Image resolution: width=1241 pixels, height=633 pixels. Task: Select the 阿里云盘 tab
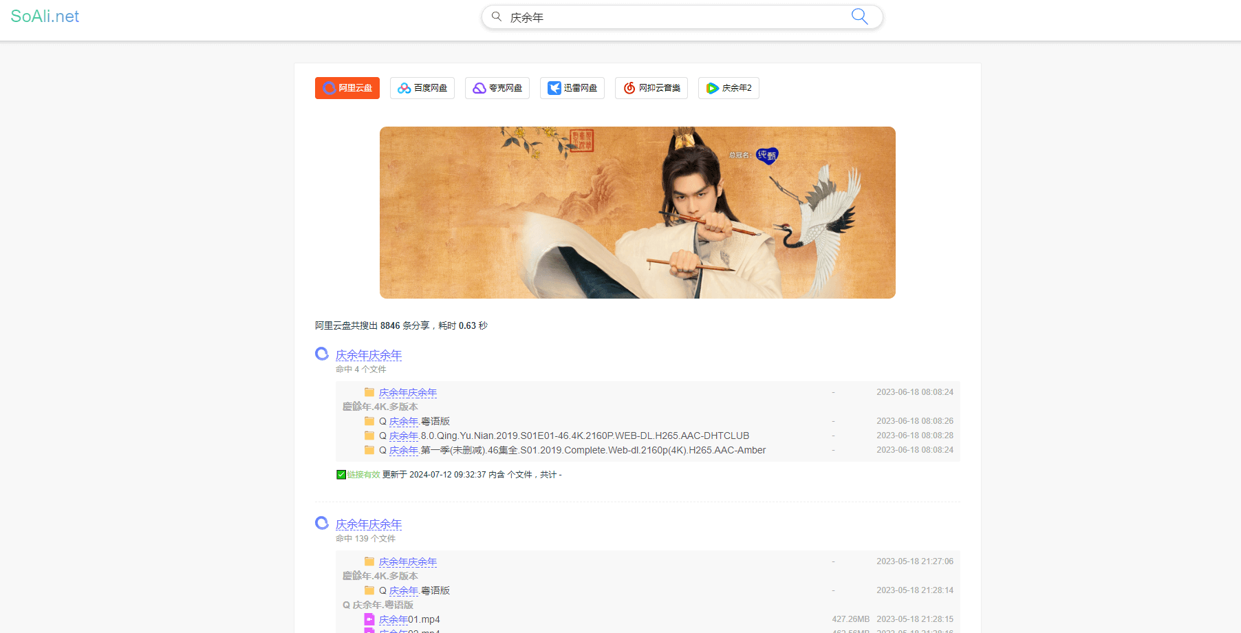[x=347, y=88]
